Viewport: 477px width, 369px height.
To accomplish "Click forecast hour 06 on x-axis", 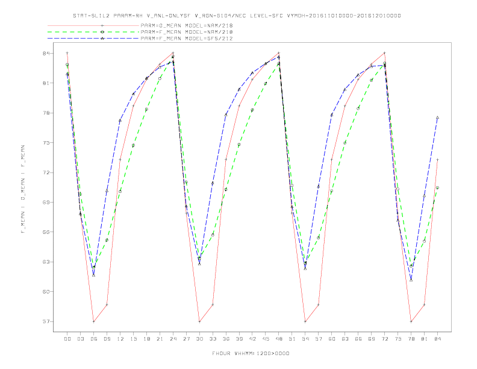I will point(94,339).
